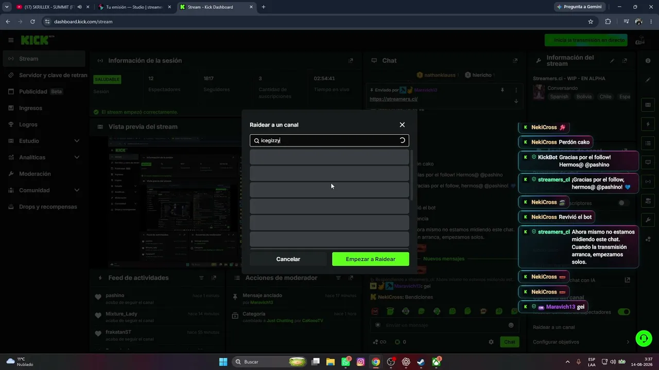Filter the Feed de actividades list
The width and height of the screenshot is (659, 370).
201,278
